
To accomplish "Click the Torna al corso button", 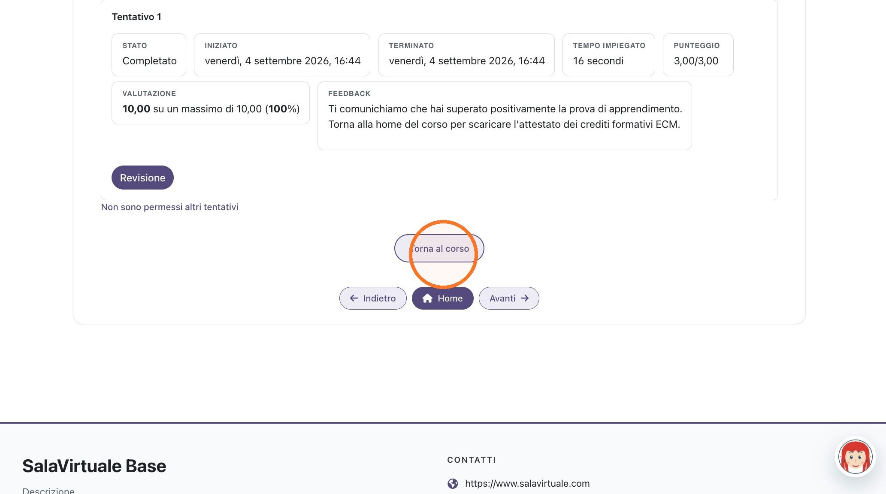I will point(439,248).
